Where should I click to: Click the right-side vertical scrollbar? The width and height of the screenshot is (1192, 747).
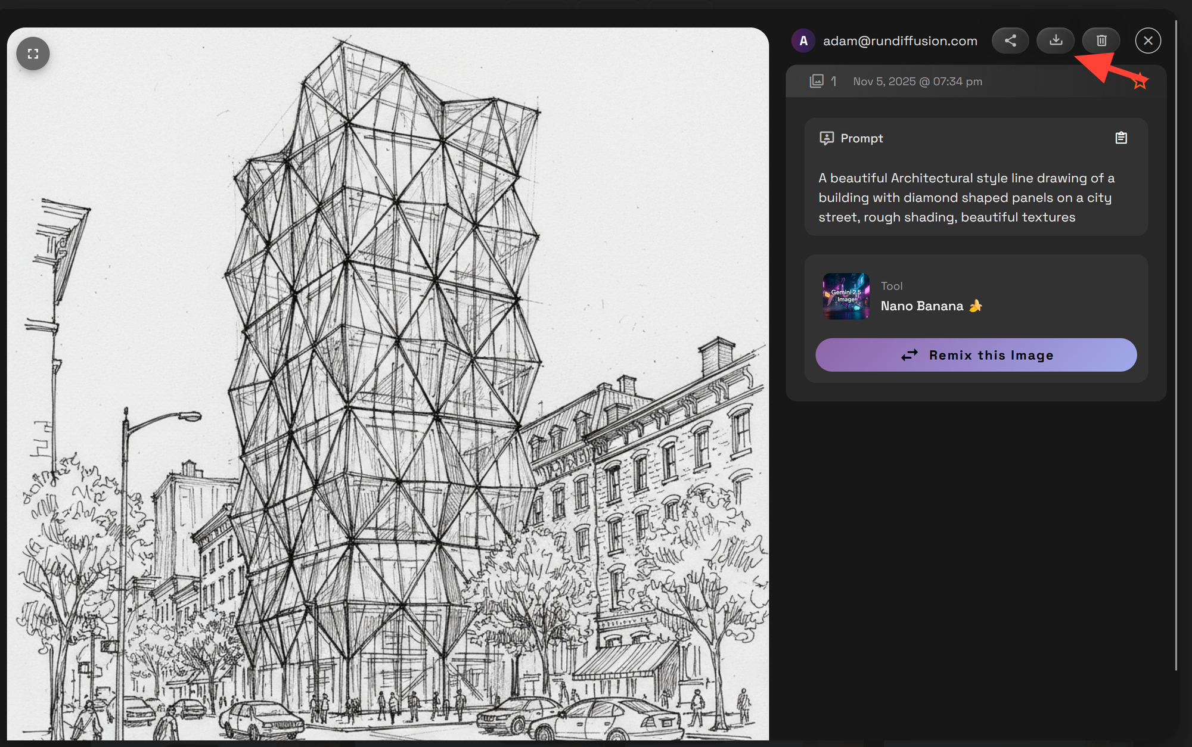[1176, 346]
